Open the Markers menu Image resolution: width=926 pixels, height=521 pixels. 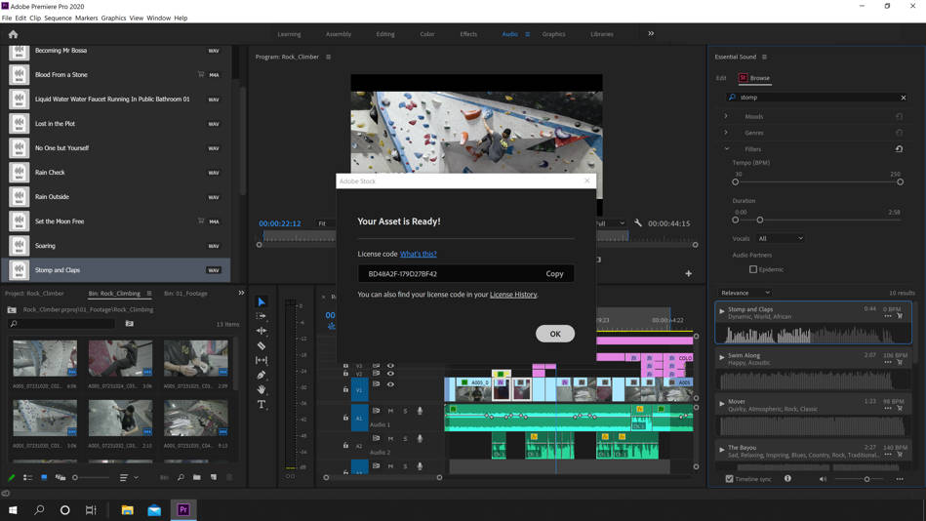(86, 18)
